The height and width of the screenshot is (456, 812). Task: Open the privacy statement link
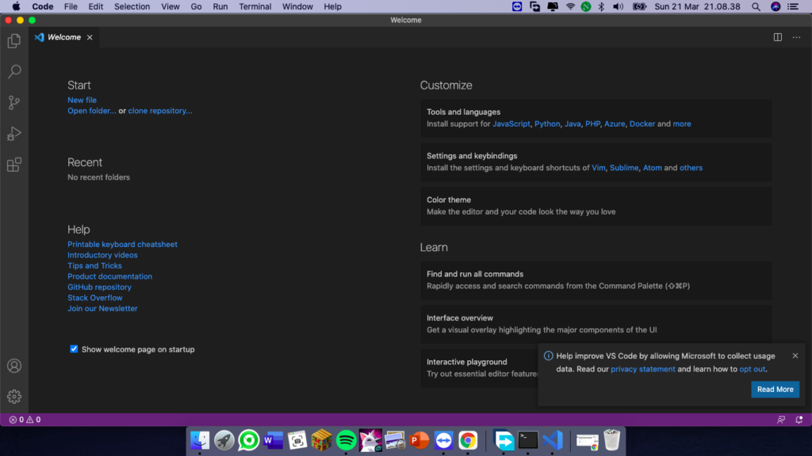coord(642,369)
